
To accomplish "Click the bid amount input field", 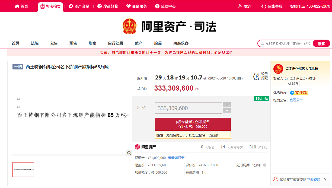I will click(x=188, y=108).
